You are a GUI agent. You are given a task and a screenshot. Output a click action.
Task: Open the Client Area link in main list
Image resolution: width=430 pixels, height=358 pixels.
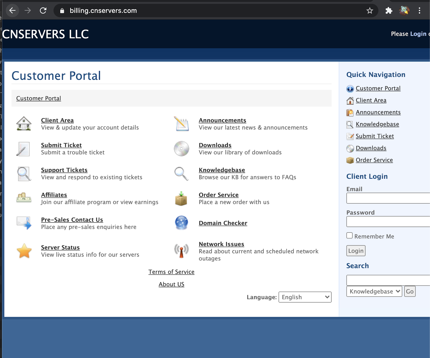point(57,120)
